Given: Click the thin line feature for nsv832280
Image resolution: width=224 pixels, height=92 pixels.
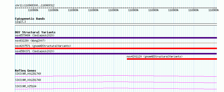Looking at the screenshot, I should point(116,43).
